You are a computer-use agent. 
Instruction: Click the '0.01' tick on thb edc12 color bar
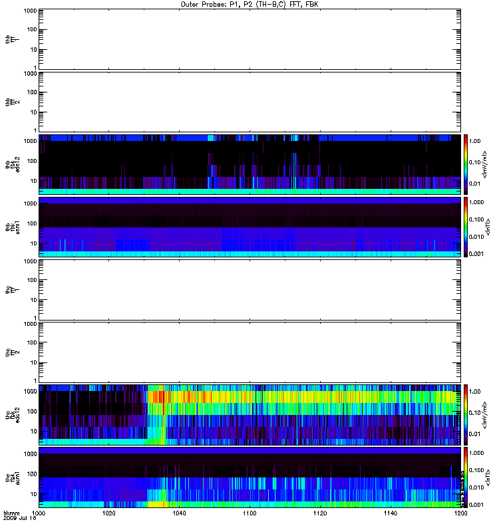coord(474,184)
